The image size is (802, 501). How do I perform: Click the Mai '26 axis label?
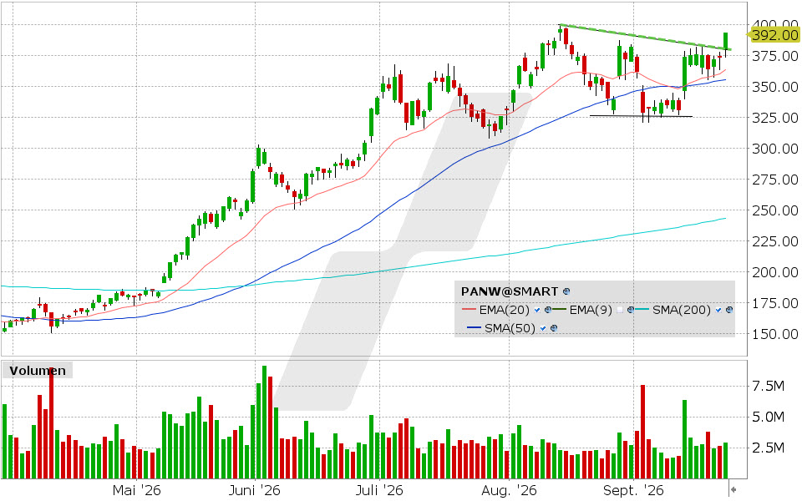pyautogui.click(x=136, y=491)
